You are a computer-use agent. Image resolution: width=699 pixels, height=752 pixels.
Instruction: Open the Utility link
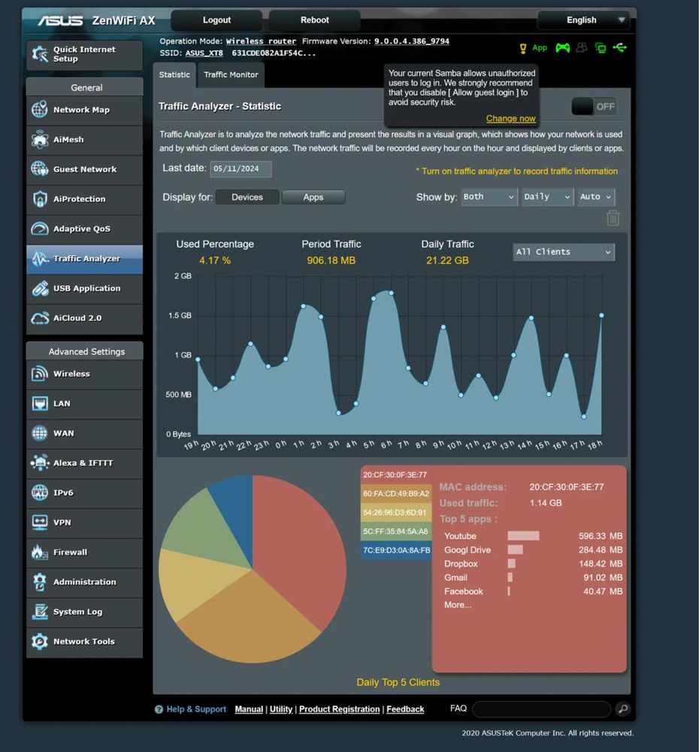tap(281, 709)
